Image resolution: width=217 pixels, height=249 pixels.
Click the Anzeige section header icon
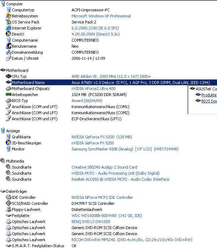(3, 131)
